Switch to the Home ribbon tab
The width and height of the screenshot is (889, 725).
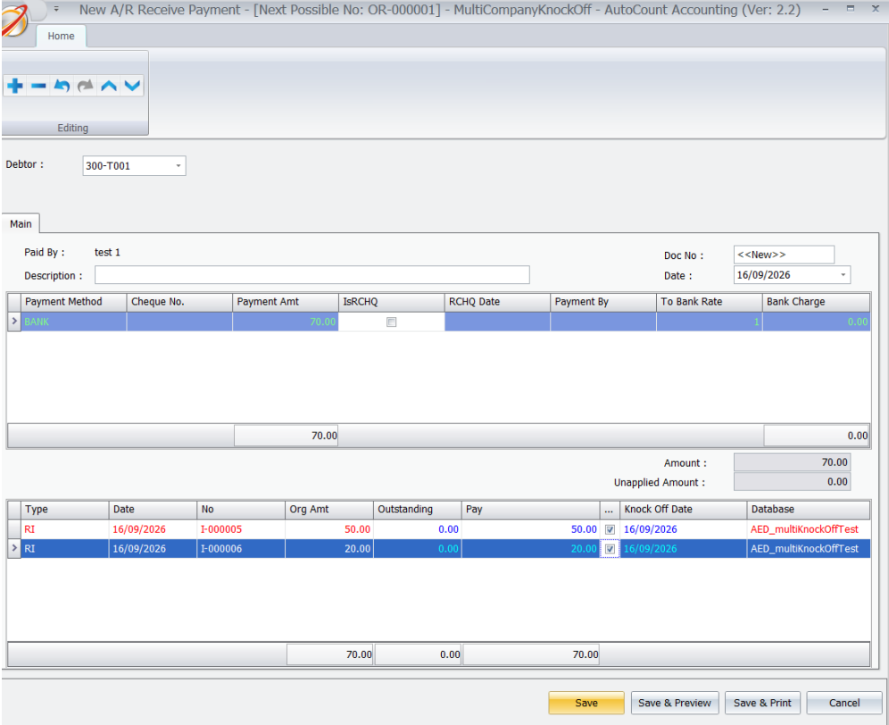(x=62, y=36)
